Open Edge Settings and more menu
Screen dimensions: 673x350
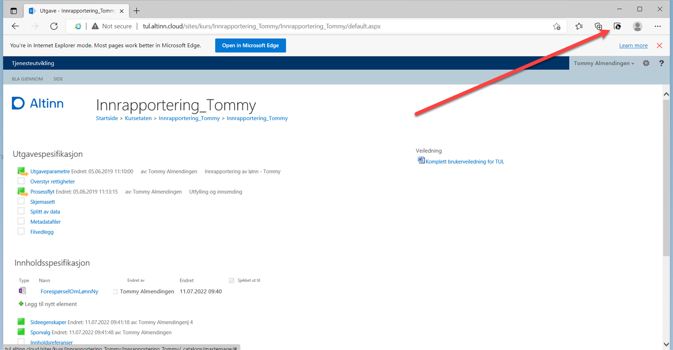tap(658, 26)
